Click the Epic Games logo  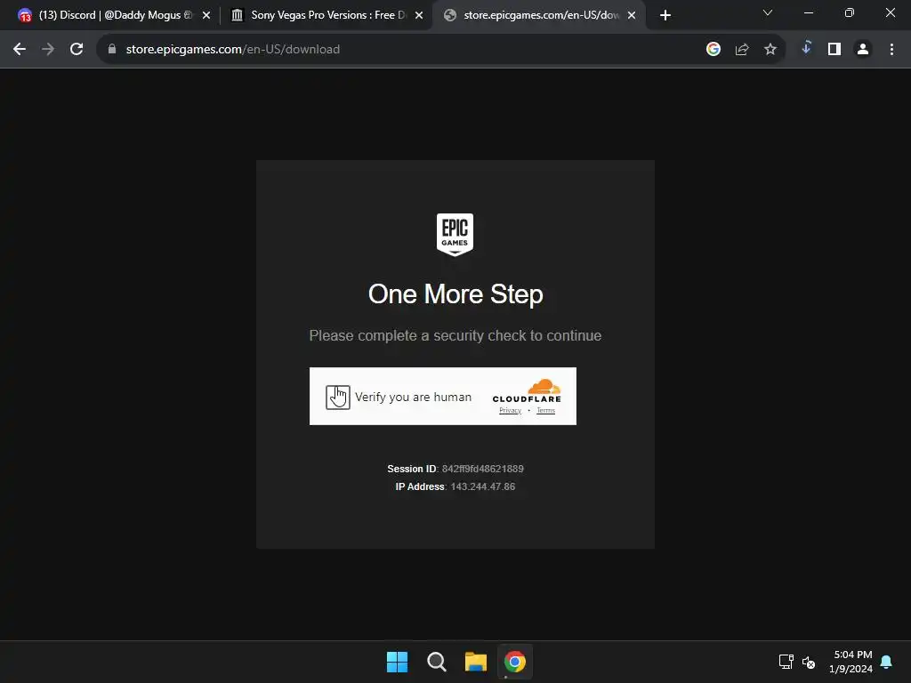coord(455,235)
